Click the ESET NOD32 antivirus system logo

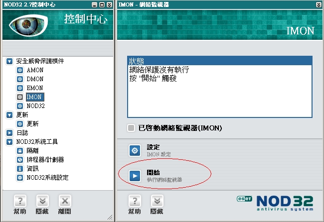[275, 203]
